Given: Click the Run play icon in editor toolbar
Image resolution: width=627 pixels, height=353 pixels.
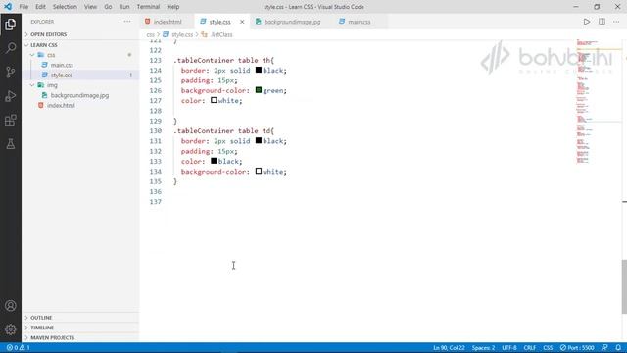Looking at the screenshot, I should coord(586,22).
